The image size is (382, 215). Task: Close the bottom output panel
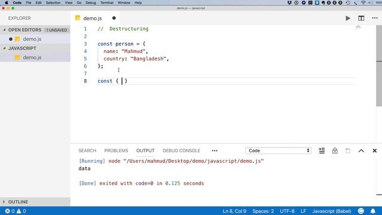[374, 150]
